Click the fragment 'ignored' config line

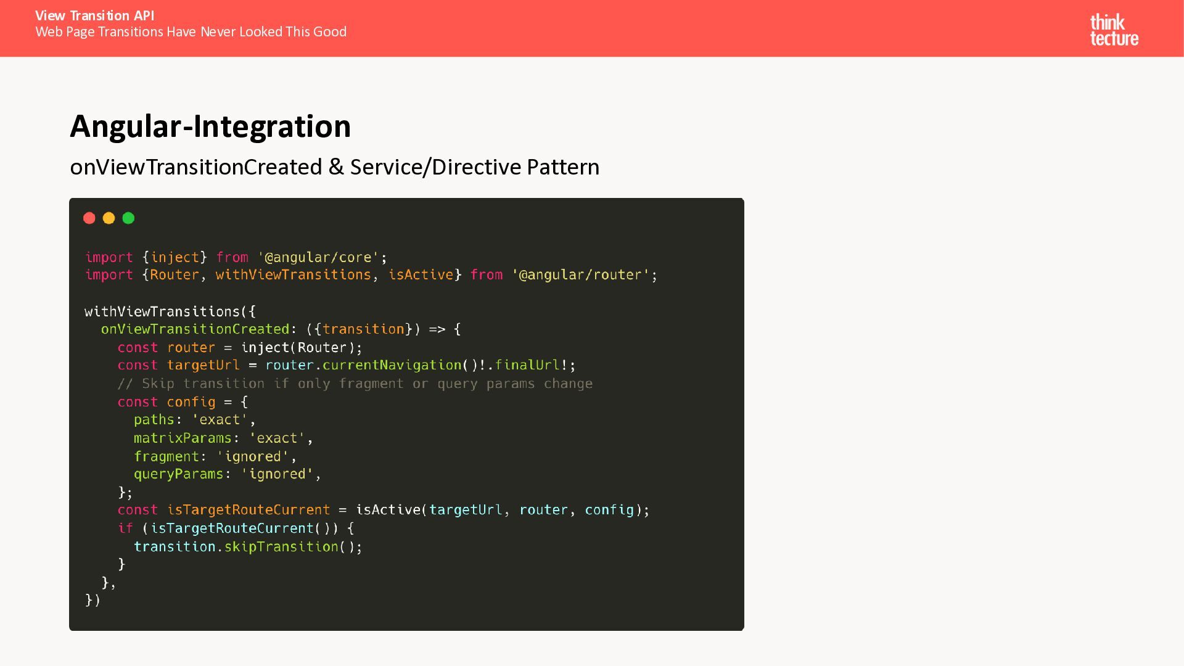point(215,456)
